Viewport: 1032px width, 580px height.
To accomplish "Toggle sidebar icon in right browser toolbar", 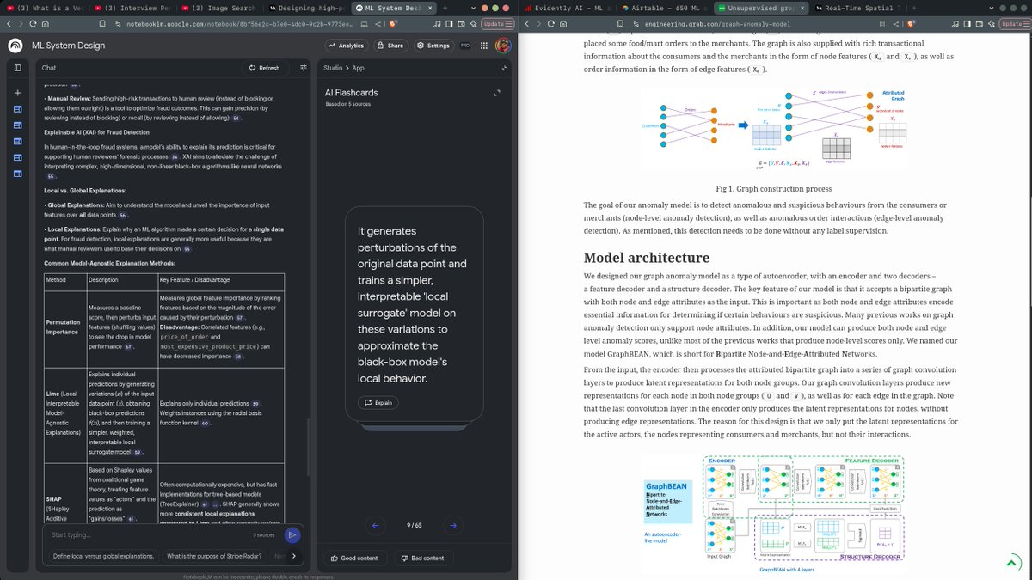I will pos(967,24).
